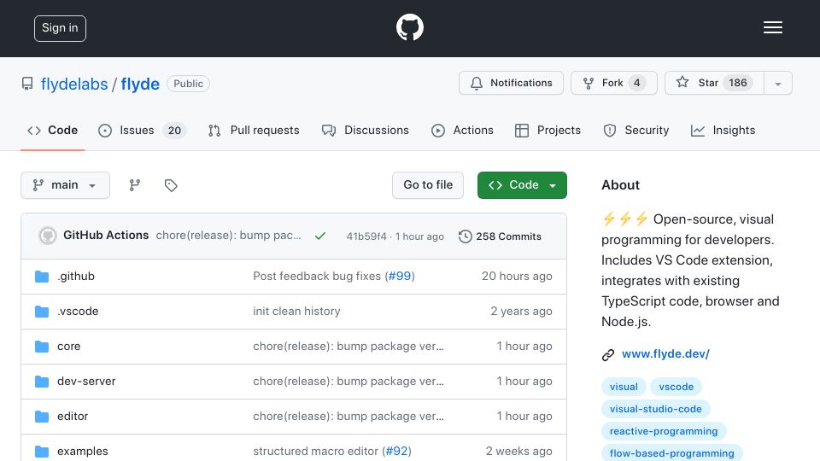Open the .vscode folder
The height and width of the screenshot is (461, 820).
tap(78, 311)
